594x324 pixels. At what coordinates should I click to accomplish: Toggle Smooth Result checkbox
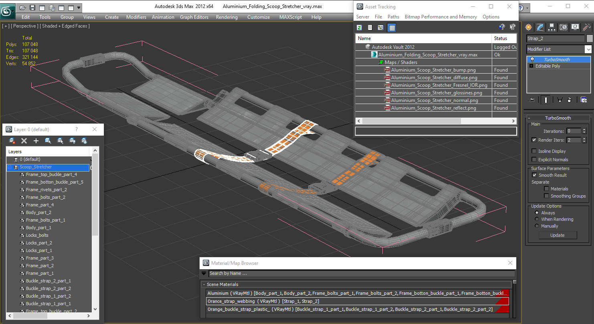[534, 175]
